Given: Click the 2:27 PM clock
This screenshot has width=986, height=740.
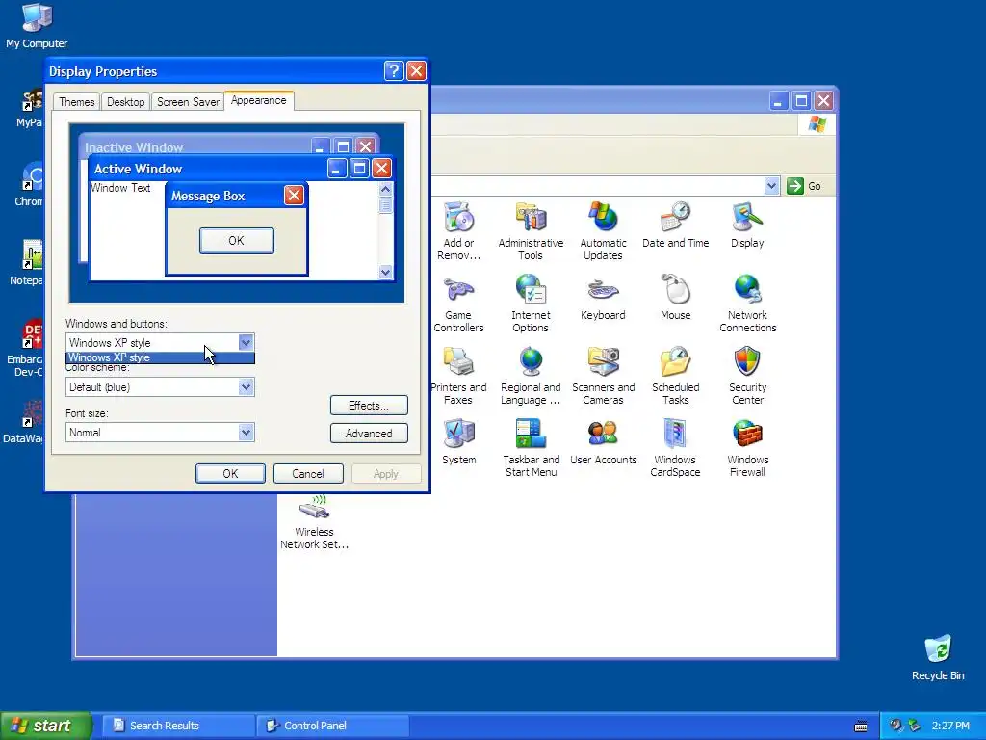Looking at the screenshot, I should 950,726.
